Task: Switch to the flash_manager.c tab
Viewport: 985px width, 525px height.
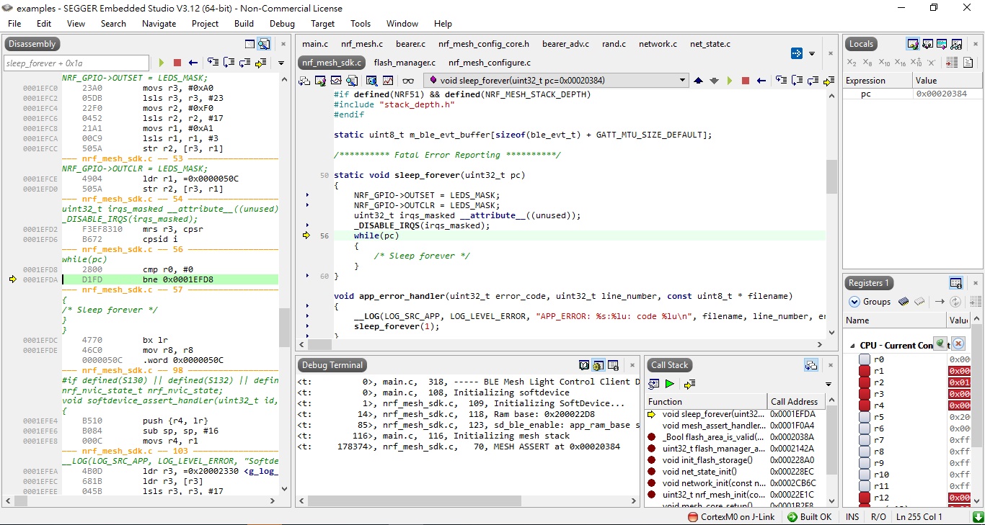Action: point(405,63)
